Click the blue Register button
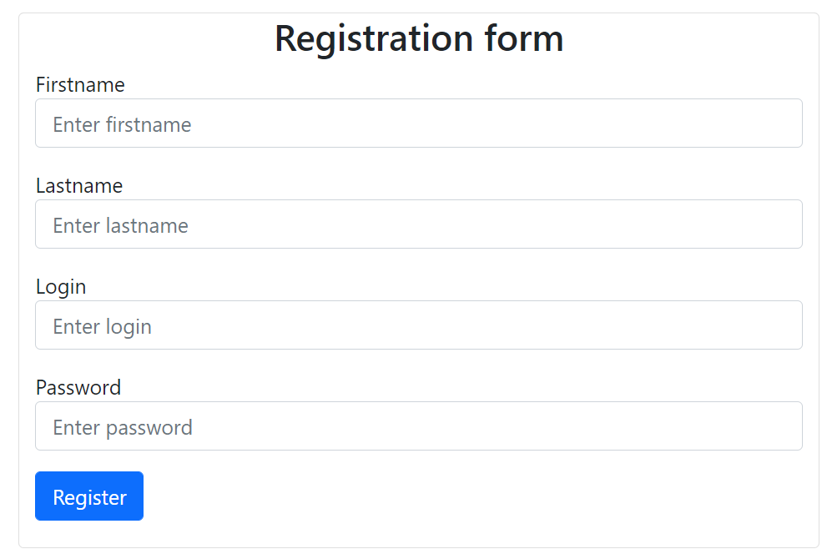This screenshot has height=559, width=832. point(88,496)
